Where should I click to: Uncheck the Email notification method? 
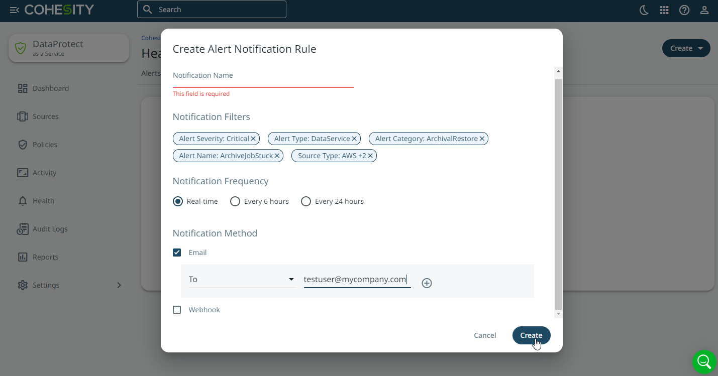coord(177,253)
